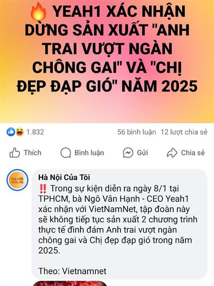The height and width of the screenshot is (286, 214).
Task: Tap the Bình luận label button
Action: click(x=90, y=153)
